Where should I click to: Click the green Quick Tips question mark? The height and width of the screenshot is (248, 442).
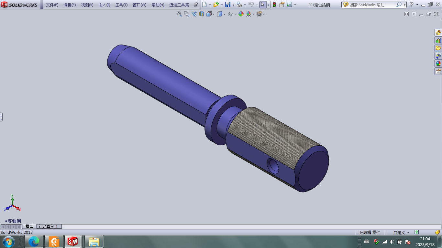click(x=417, y=232)
